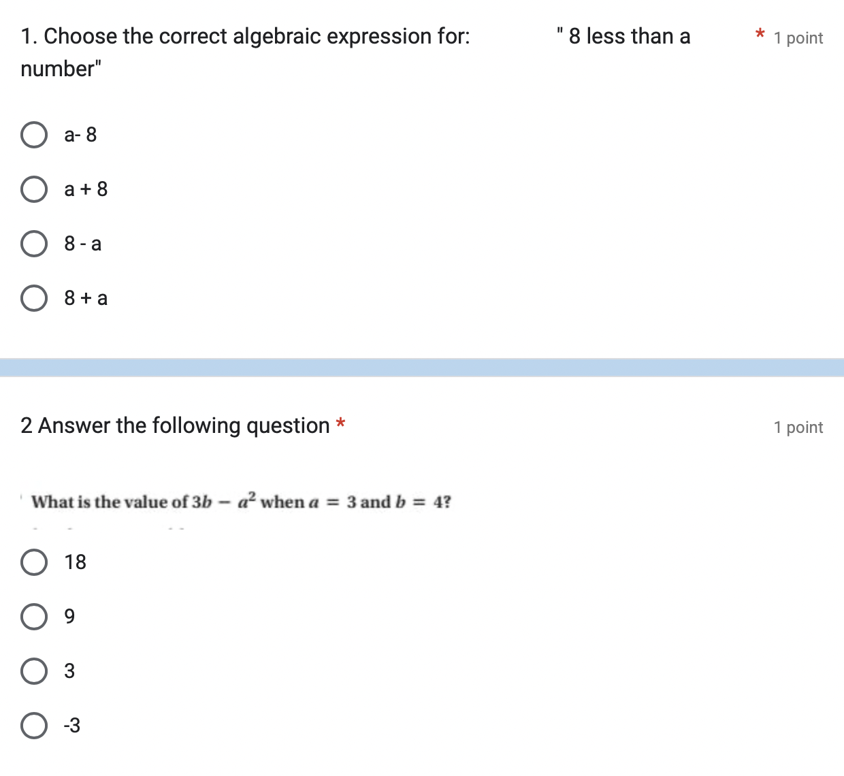
Task: Click the question 2 title text
Action: click(x=174, y=425)
